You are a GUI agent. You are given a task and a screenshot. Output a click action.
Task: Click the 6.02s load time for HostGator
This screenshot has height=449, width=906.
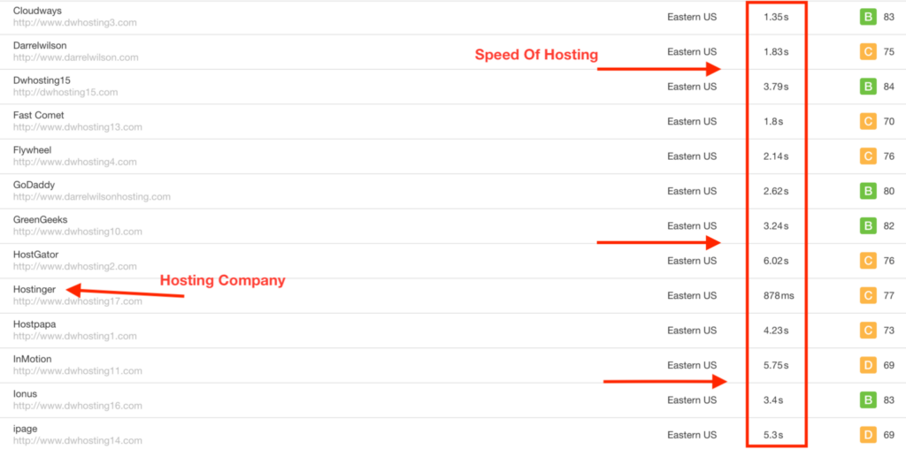(776, 261)
